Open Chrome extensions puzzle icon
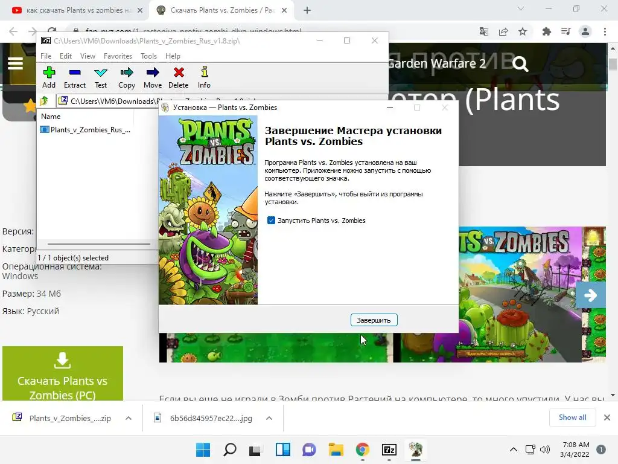Image resolution: width=618 pixels, height=464 pixels. pos(546,31)
